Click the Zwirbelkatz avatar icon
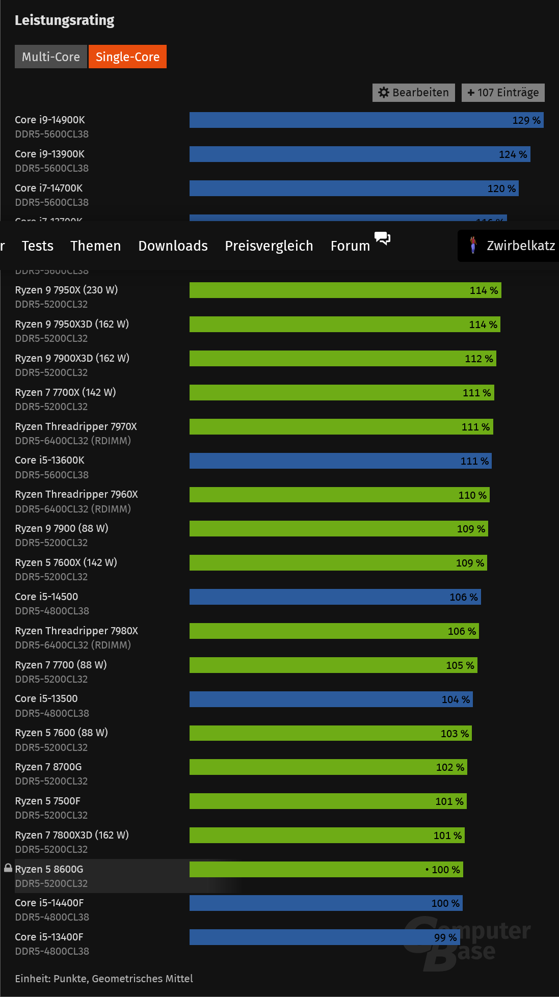Image resolution: width=559 pixels, height=997 pixels. (473, 245)
